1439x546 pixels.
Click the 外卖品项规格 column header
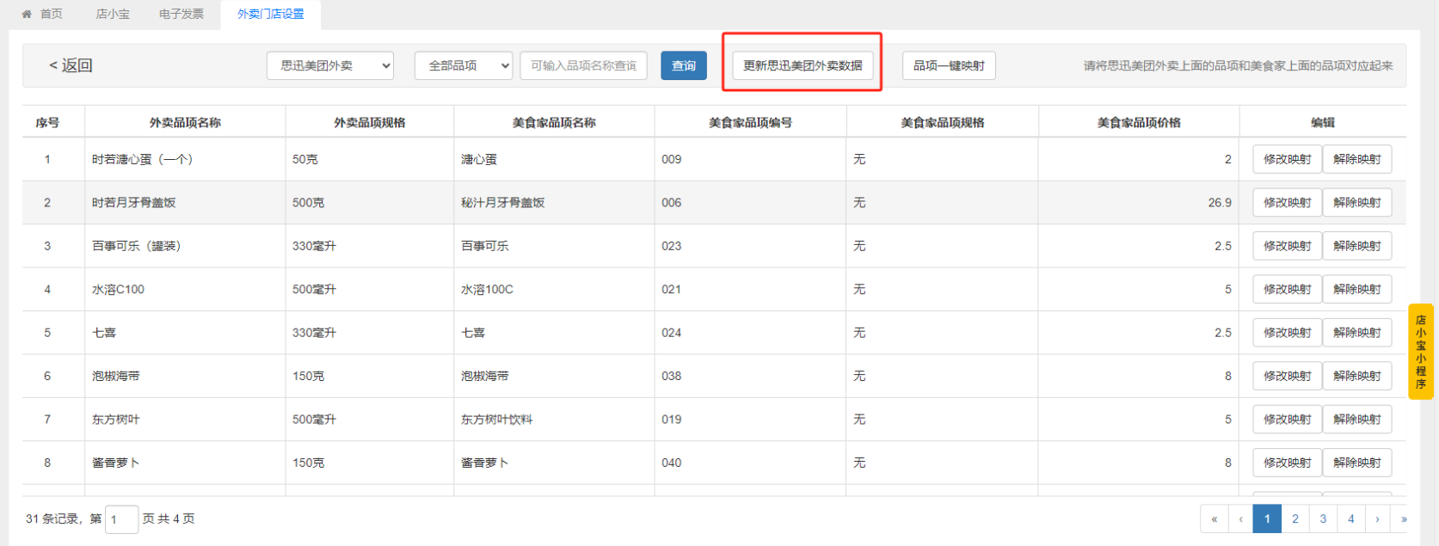[x=370, y=123]
